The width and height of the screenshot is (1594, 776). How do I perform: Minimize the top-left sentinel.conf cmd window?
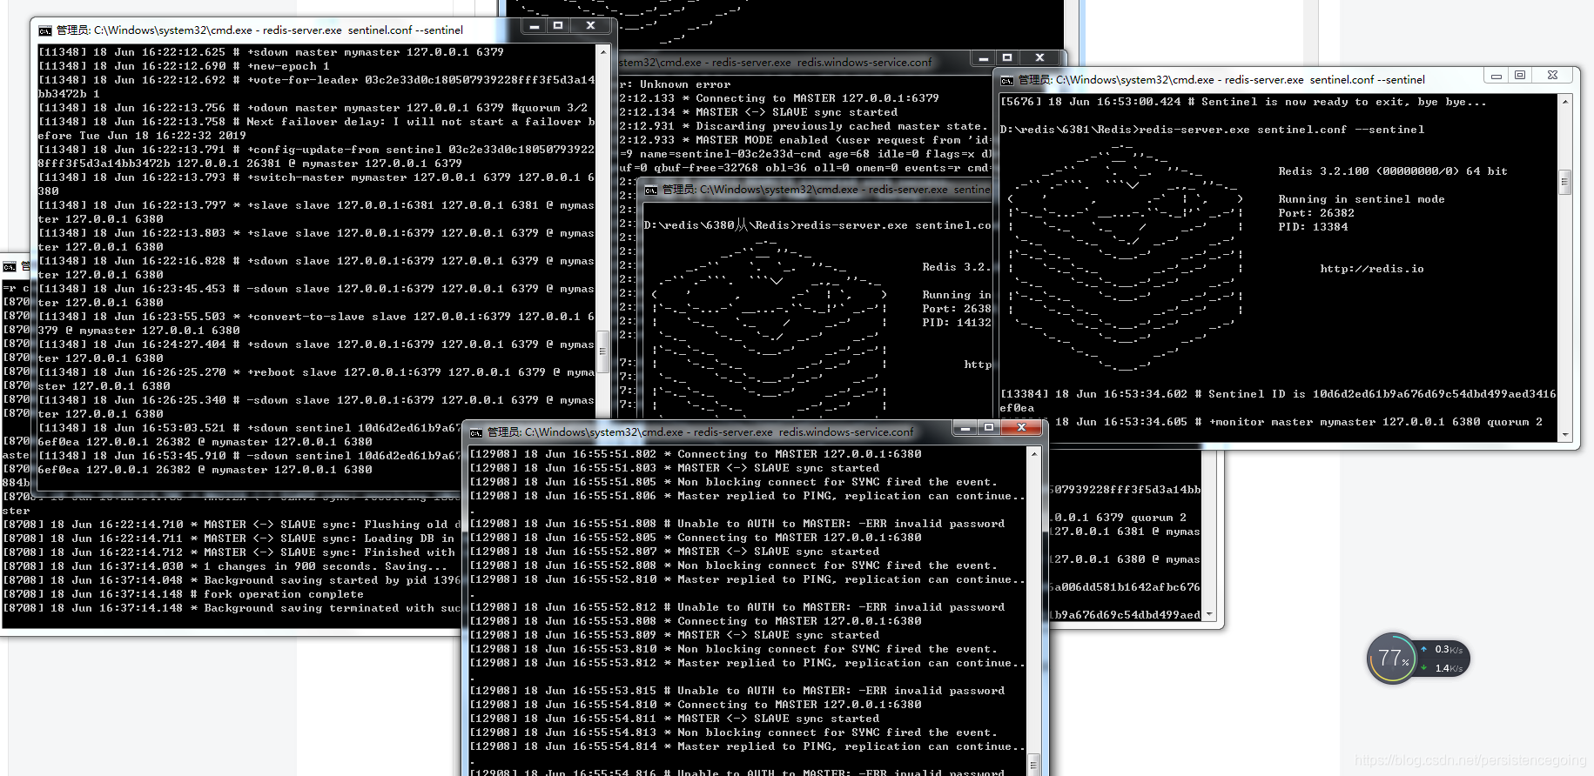tap(535, 26)
